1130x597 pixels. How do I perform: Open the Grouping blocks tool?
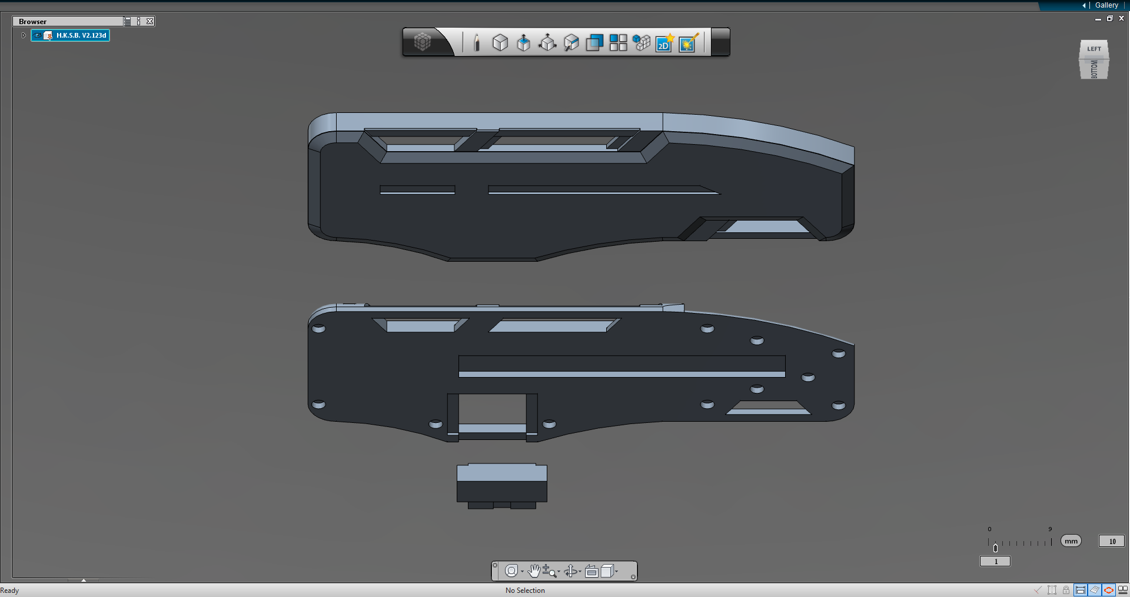point(642,42)
